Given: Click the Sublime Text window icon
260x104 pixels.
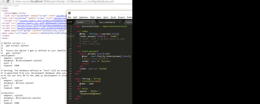Looking at the screenshot, I should (x=69, y=13).
